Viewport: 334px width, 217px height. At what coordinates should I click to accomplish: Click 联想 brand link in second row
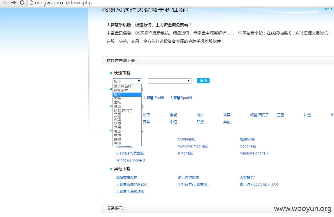200,122
